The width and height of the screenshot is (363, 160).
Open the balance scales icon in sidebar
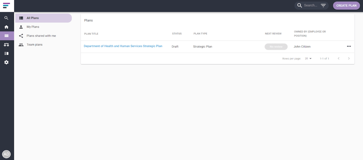point(7,45)
